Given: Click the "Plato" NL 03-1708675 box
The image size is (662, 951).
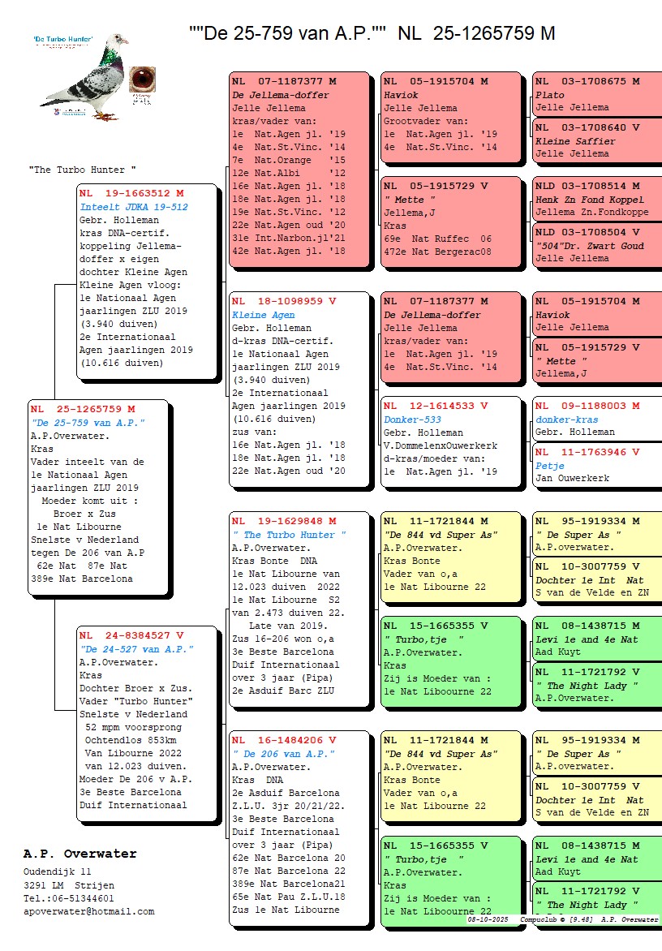Looking at the screenshot, I should pyautogui.click(x=596, y=94).
